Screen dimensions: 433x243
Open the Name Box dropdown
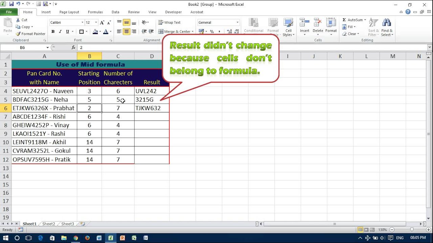tap(48, 48)
